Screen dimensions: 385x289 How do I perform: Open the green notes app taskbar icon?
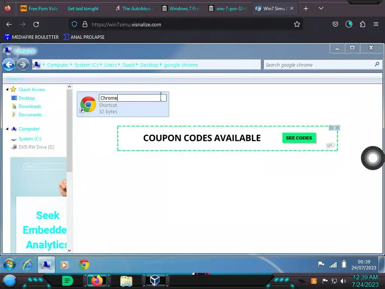pyautogui.click(x=67, y=281)
